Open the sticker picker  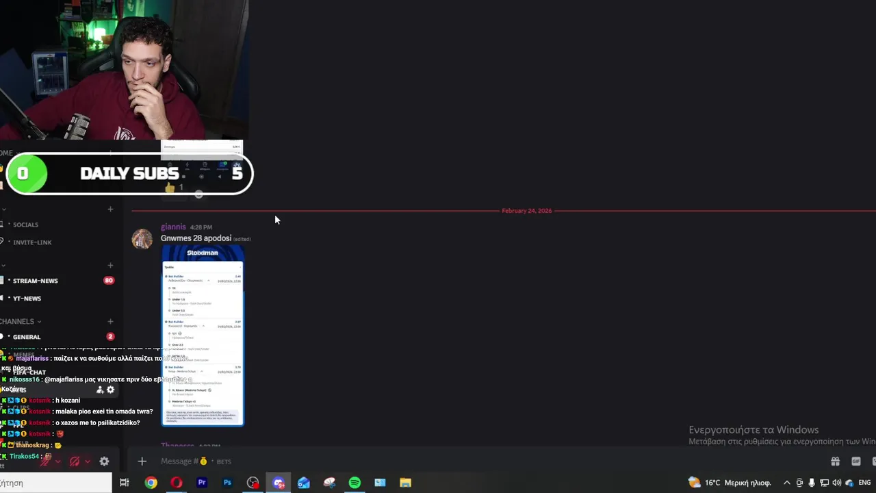(x=873, y=461)
